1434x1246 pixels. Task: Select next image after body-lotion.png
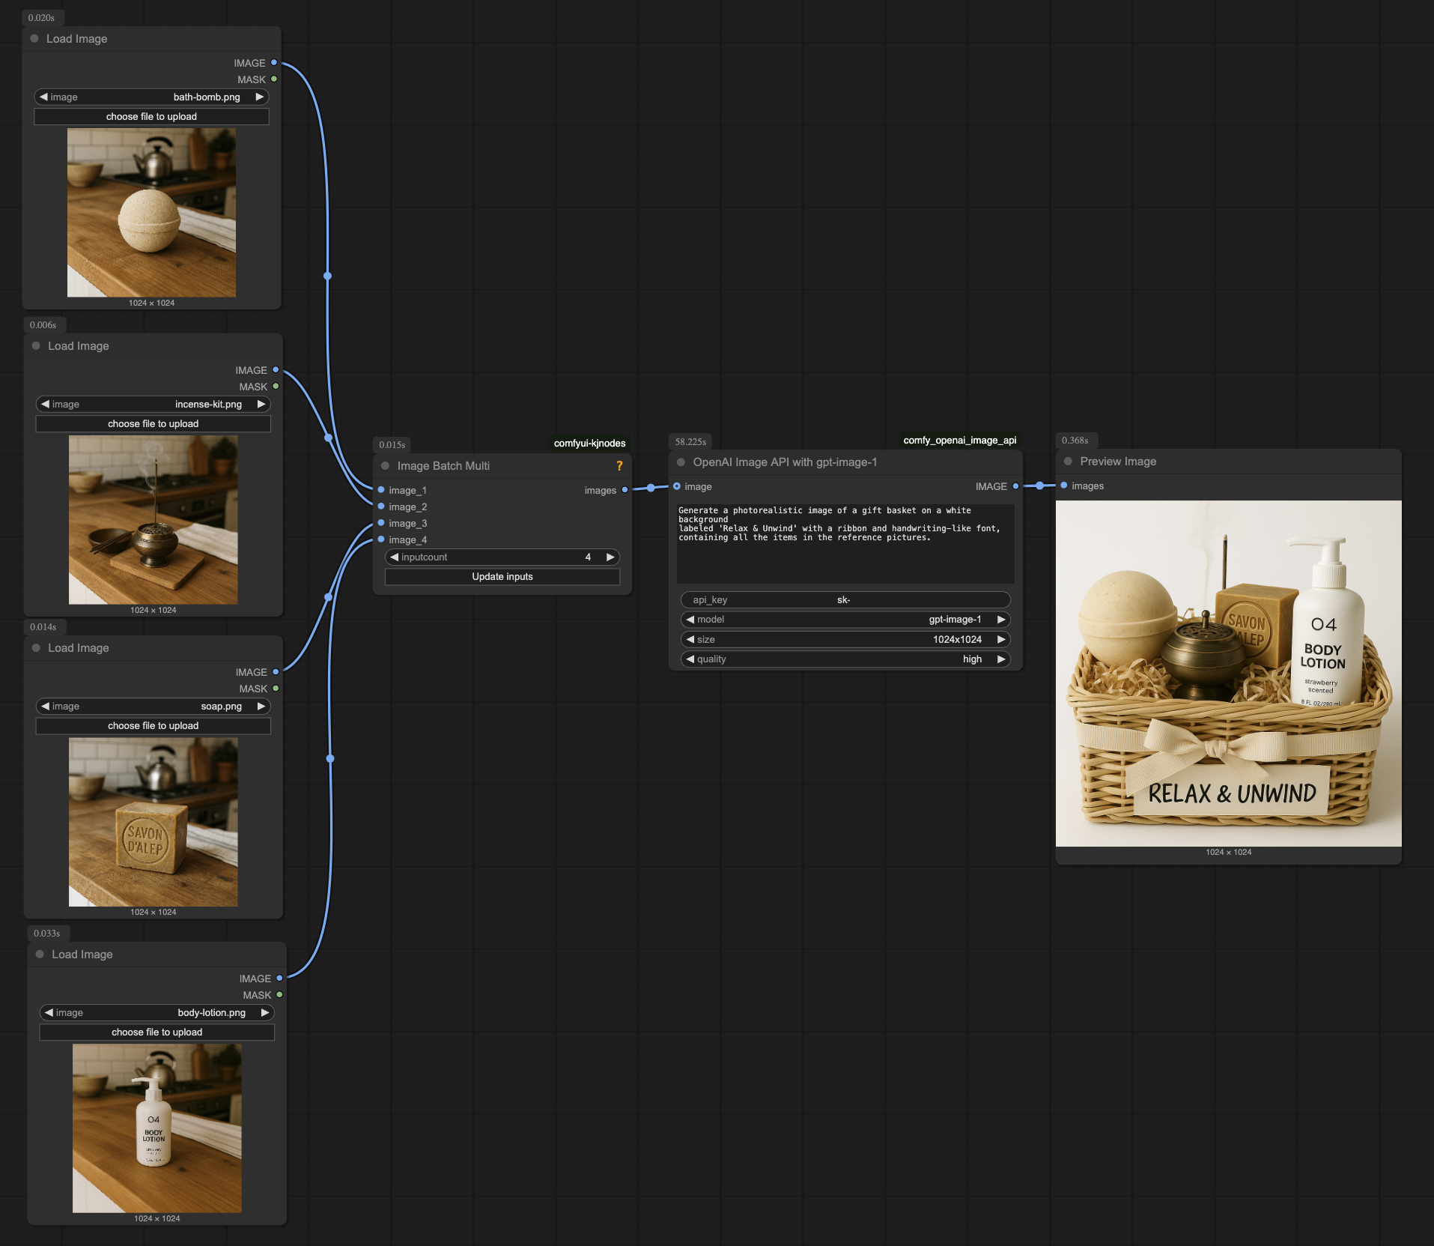(x=265, y=1012)
